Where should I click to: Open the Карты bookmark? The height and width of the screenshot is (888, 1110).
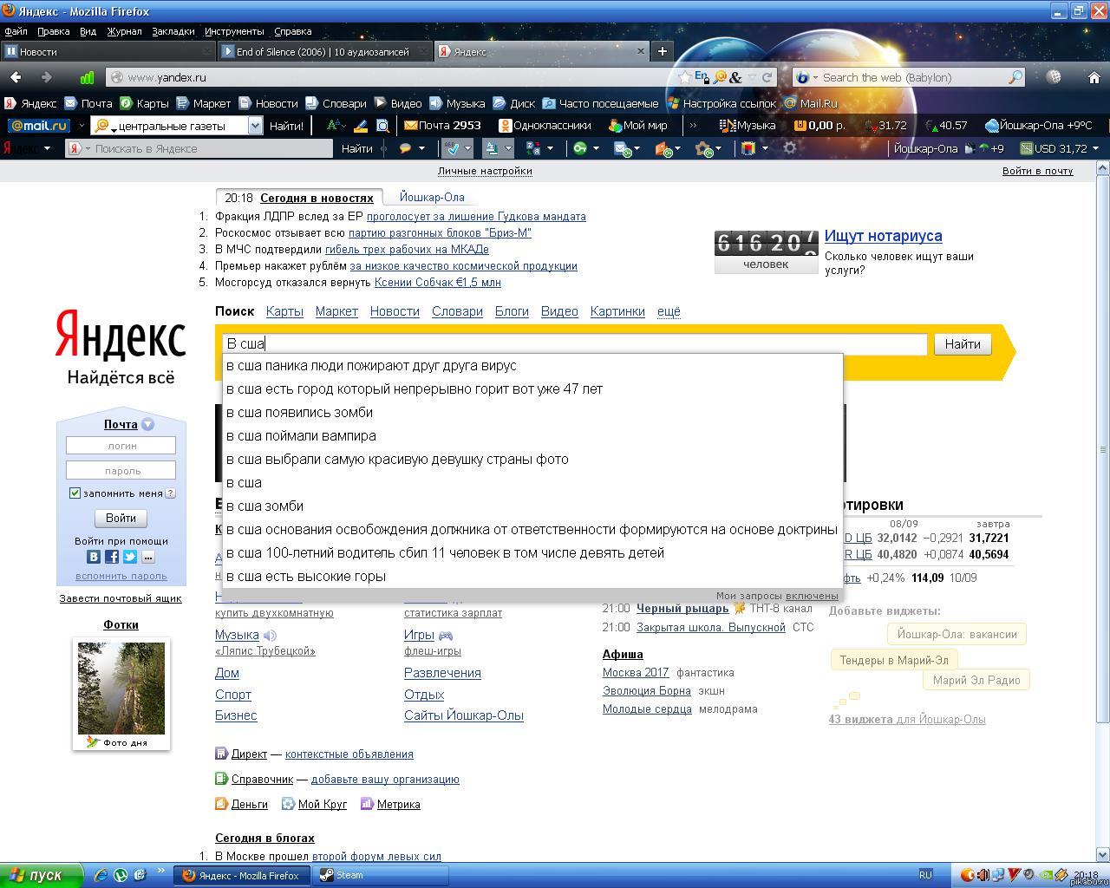tap(145, 103)
